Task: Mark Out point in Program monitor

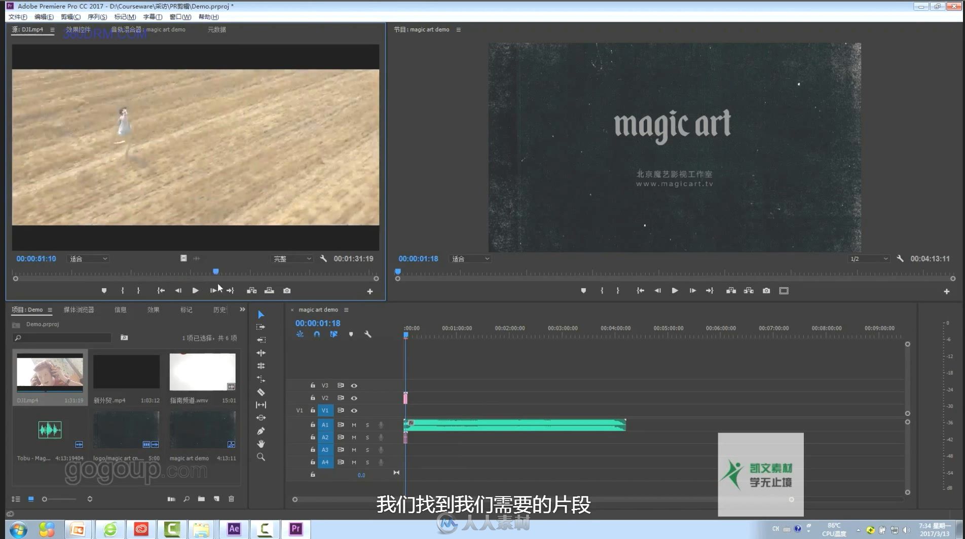Action: pyautogui.click(x=618, y=291)
